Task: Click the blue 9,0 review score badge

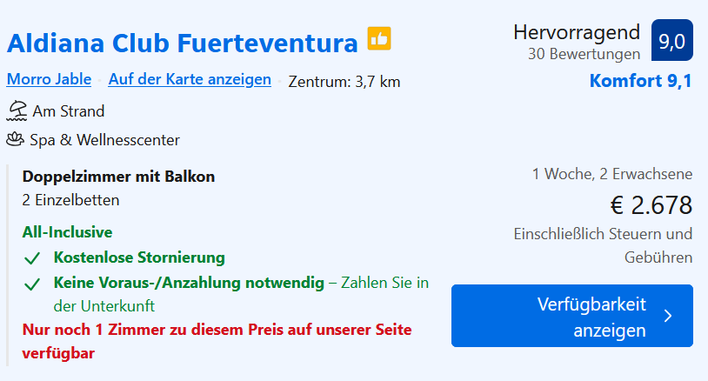Action: point(671,41)
